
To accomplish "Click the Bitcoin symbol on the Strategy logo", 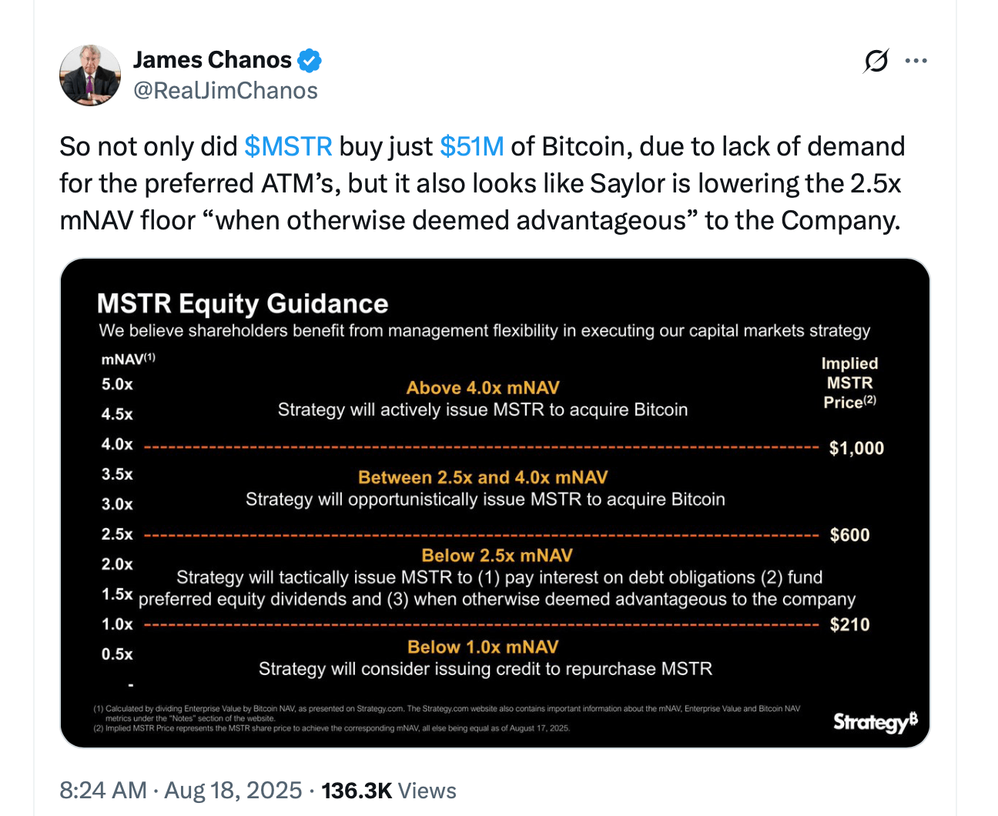I will coord(913,719).
